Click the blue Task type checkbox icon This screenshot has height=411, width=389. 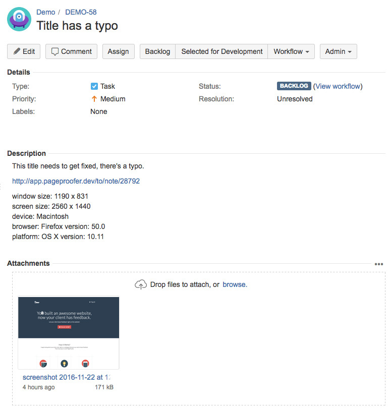[x=94, y=86]
